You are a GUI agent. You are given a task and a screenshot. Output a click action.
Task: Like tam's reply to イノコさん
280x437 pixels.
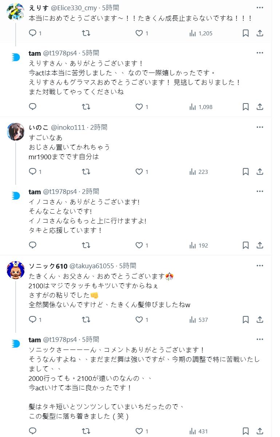point(139,245)
